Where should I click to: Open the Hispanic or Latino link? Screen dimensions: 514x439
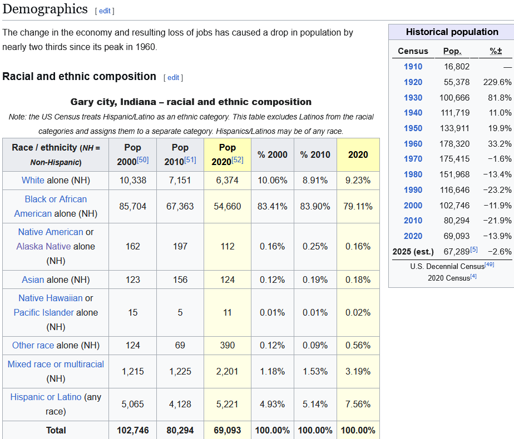(46, 397)
